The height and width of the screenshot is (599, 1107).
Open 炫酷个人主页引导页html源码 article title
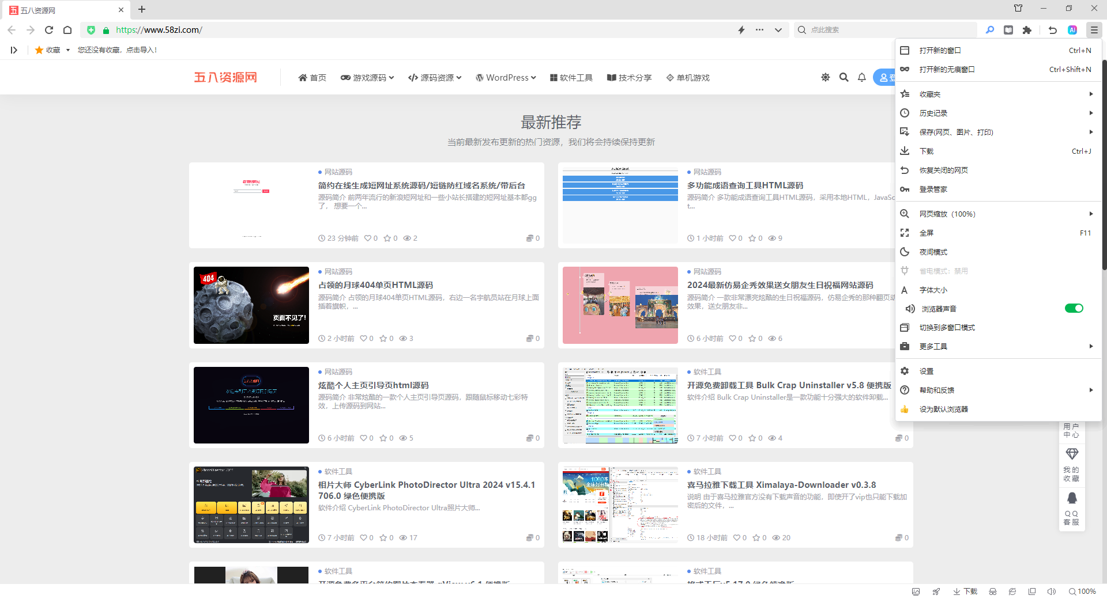374,385
